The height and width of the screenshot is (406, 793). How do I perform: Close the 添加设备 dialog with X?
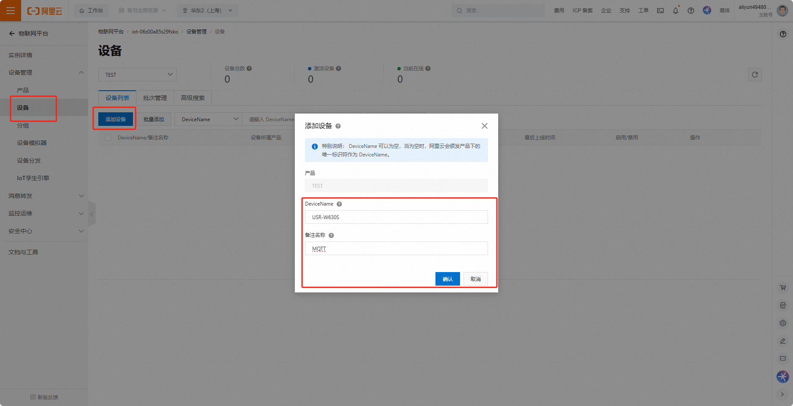tap(484, 126)
